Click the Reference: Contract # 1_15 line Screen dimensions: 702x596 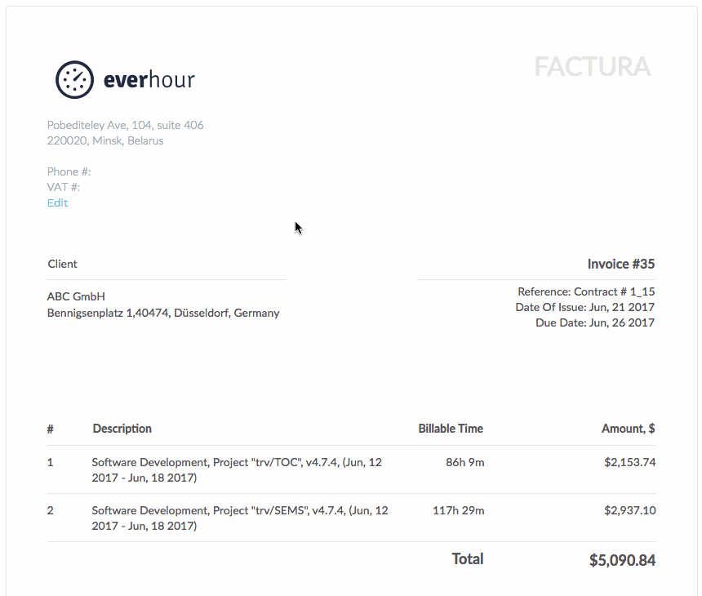pyautogui.click(x=586, y=291)
